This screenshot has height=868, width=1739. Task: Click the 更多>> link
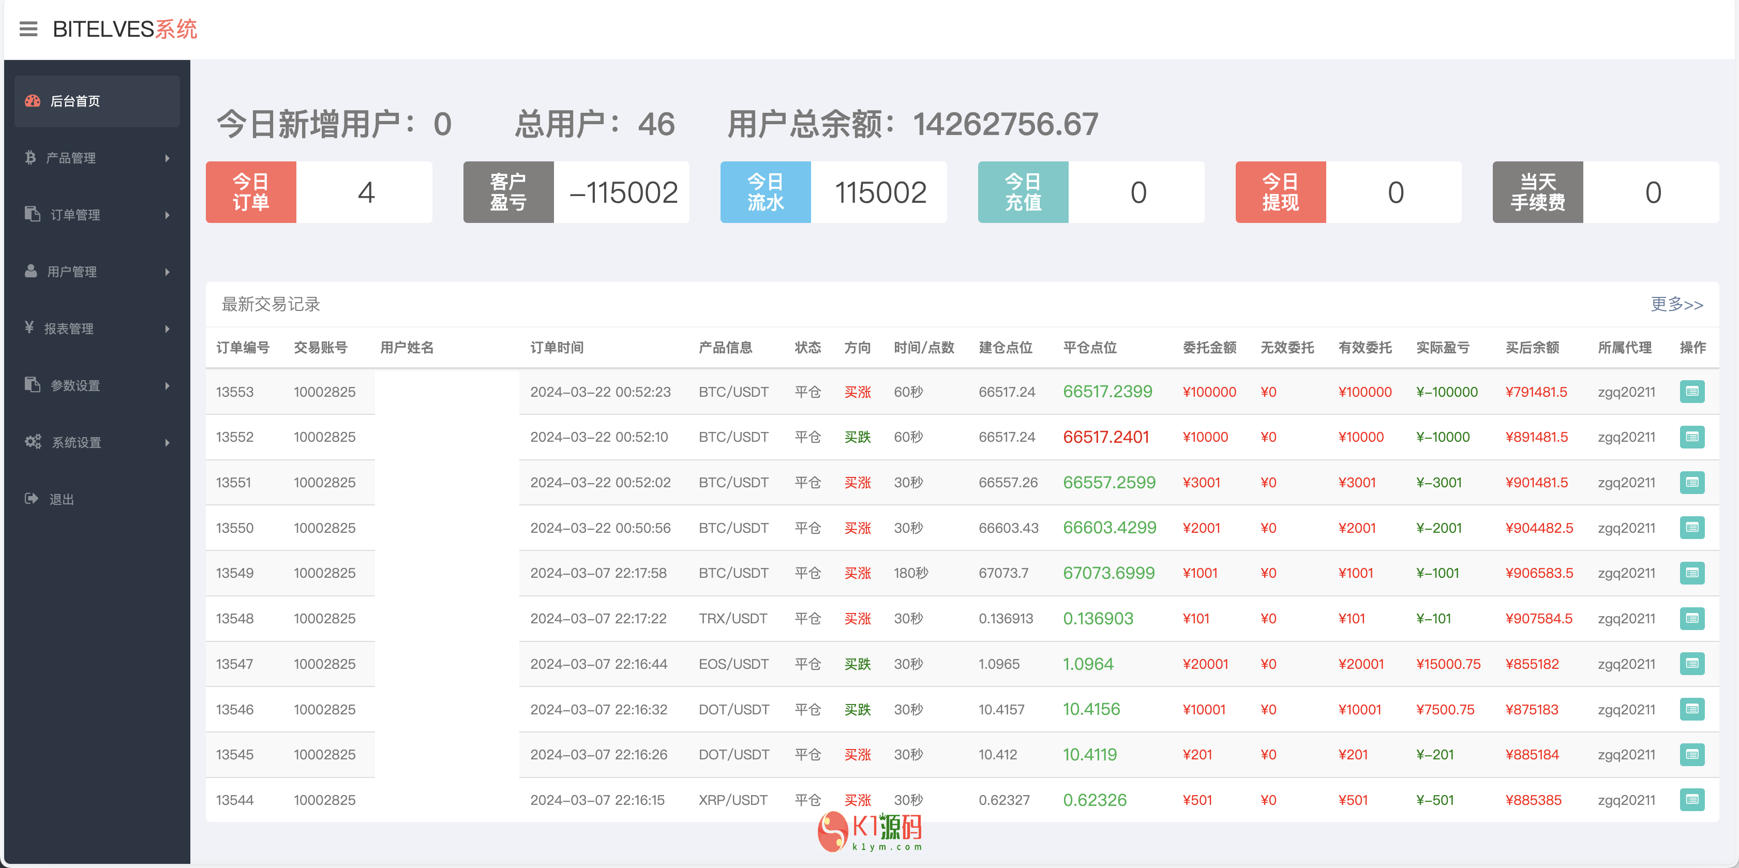pos(1676,304)
